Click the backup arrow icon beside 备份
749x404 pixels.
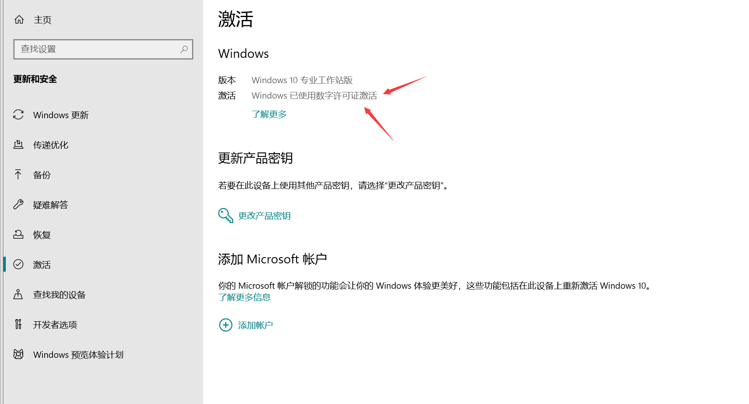tap(19, 175)
